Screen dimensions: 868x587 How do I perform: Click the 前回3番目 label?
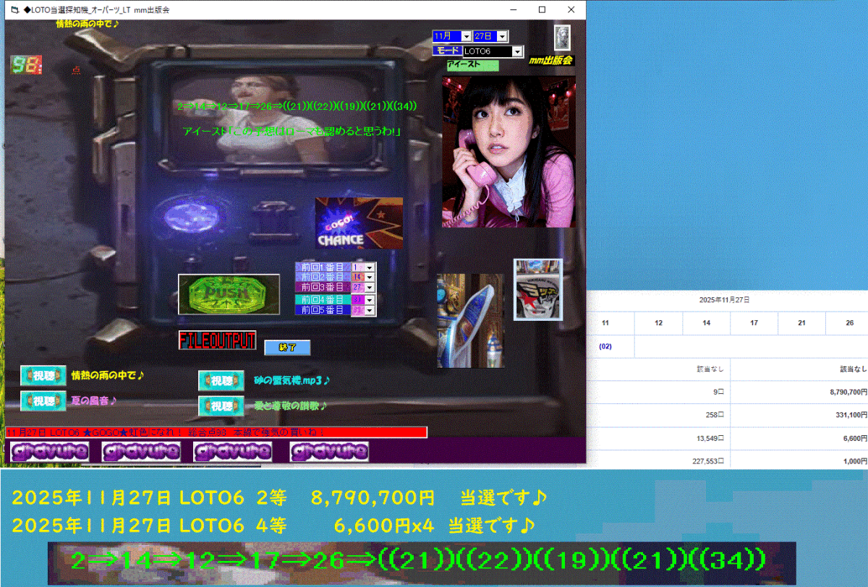(323, 288)
